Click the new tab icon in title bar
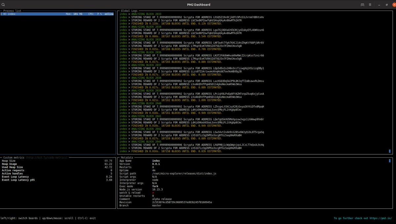Image resolution: width=396 pixels, height=224 pixels. coord(362,5)
